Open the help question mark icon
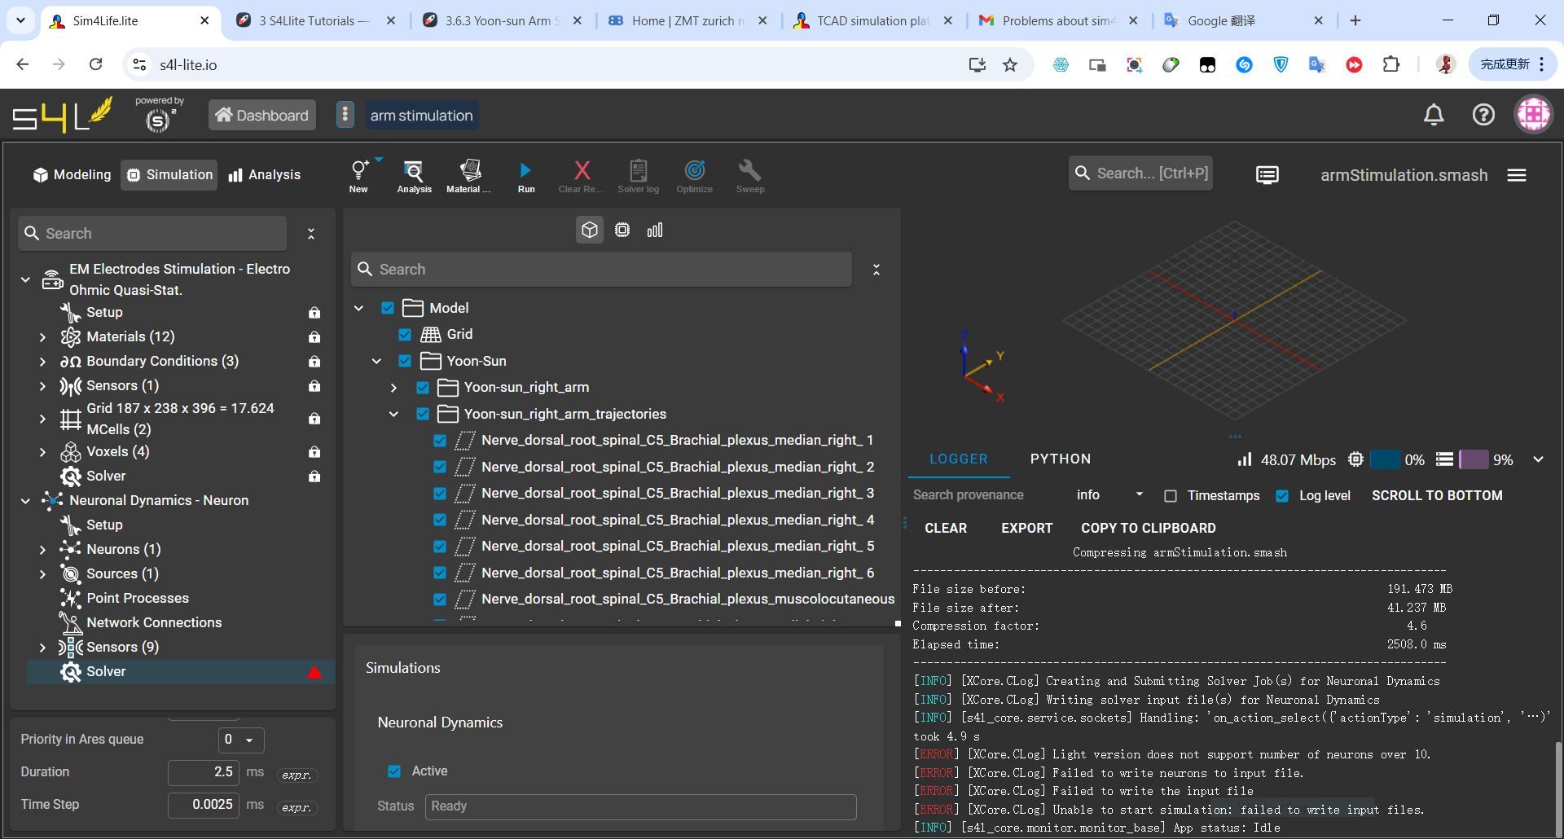The image size is (1564, 839). coord(1483,115)
